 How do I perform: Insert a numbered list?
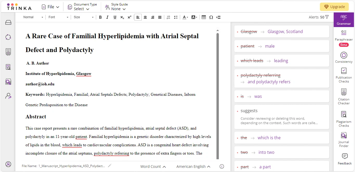(168, 17)
